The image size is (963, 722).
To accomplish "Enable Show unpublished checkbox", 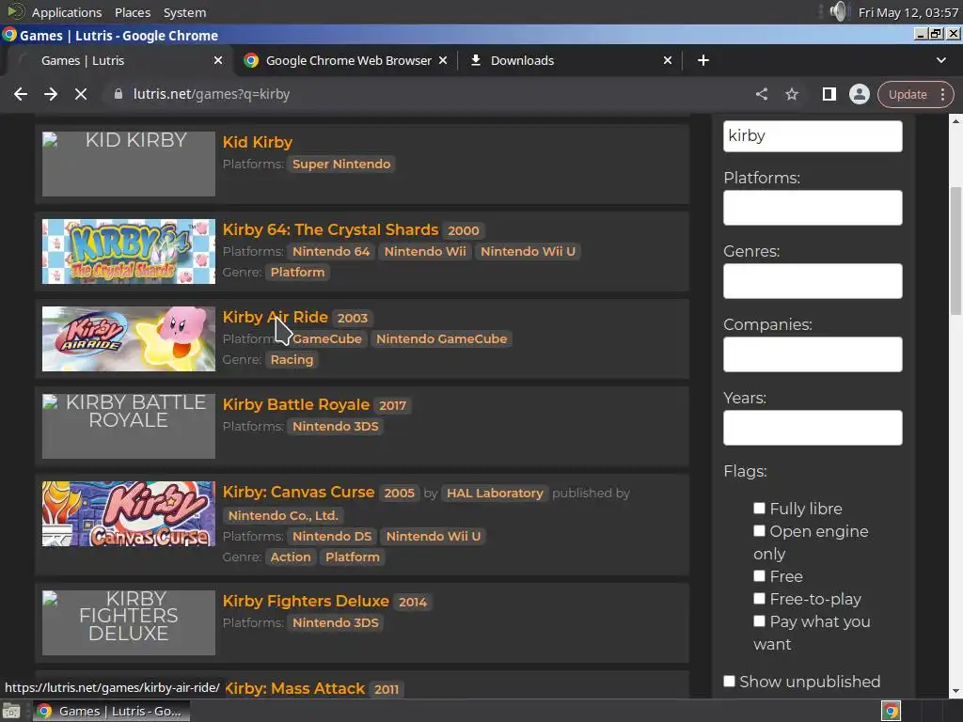I will (729, 681).
